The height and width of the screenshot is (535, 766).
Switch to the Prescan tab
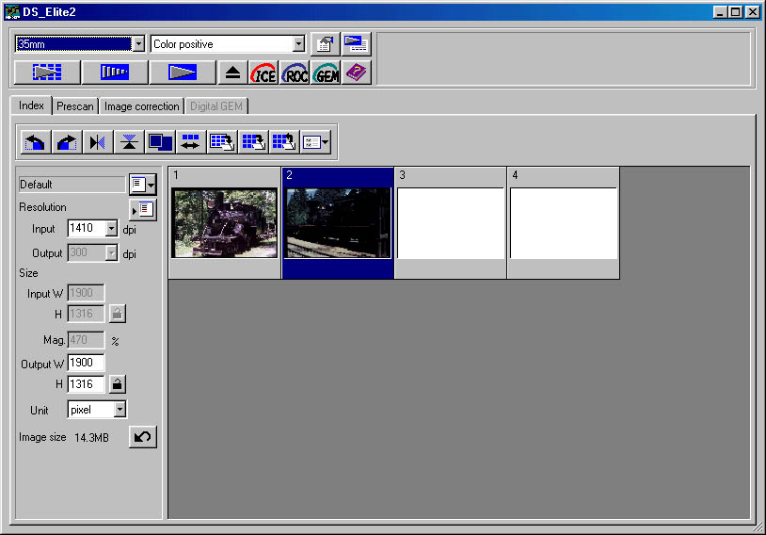click(75, 106)
